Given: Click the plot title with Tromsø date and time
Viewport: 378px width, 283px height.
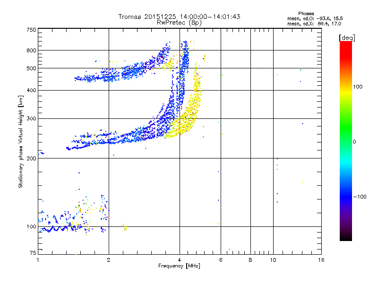Looking at the screenshot, I should click(x=179, y=17).
